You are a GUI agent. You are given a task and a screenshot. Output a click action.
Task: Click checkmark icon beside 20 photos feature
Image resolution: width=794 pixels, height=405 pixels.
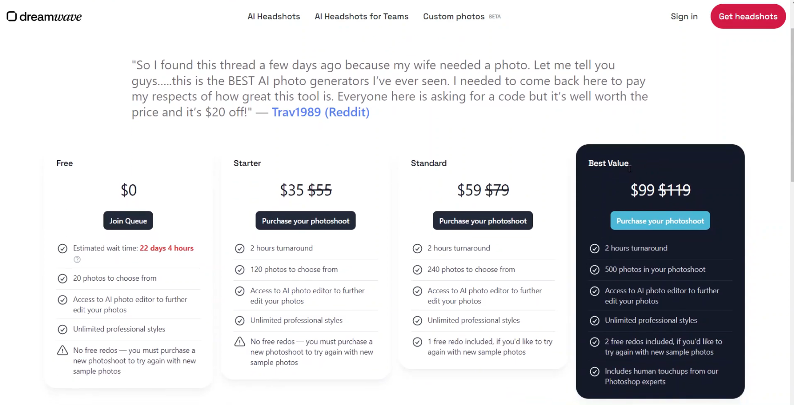62,278
